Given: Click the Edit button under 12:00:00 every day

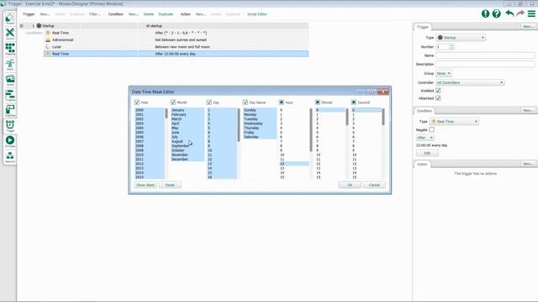Looking at the screenshot, I should 427,153.
